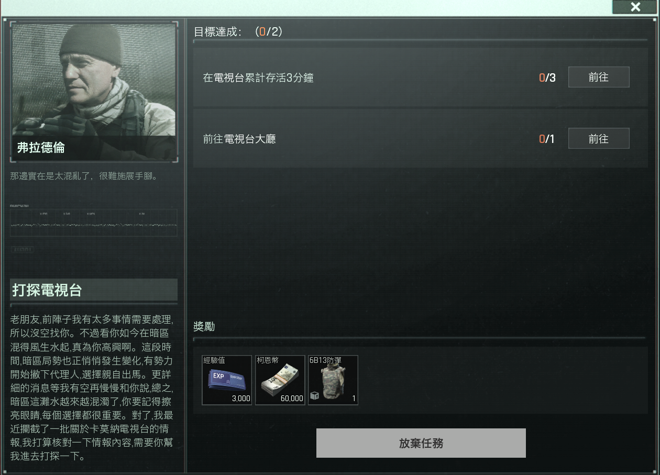The image size is (660, 475).
Task: Select the Koen cash bundle reward icon
Action: [280, 380]
